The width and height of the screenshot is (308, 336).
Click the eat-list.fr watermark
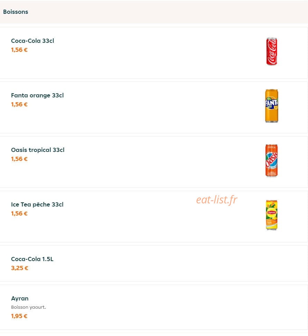pos(217,200)
